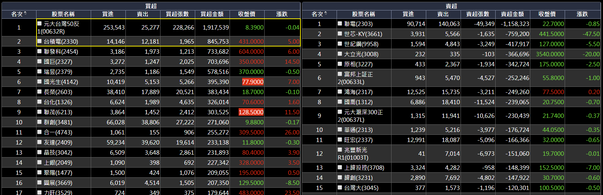The height and width of the screenshot is (195, 603).
Task: Click 買超金額 value 207,350
Action: [218, 183]
